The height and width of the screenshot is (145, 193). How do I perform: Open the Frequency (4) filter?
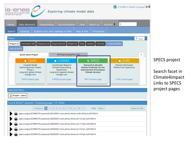click(x=43, y=44)
